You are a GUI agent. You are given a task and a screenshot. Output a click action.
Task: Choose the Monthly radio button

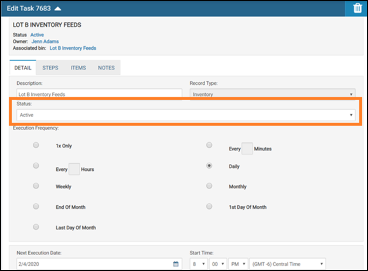[209, 186]
